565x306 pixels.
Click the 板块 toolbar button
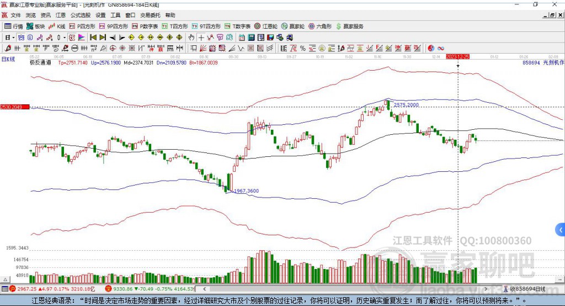(x=36, y=27)
